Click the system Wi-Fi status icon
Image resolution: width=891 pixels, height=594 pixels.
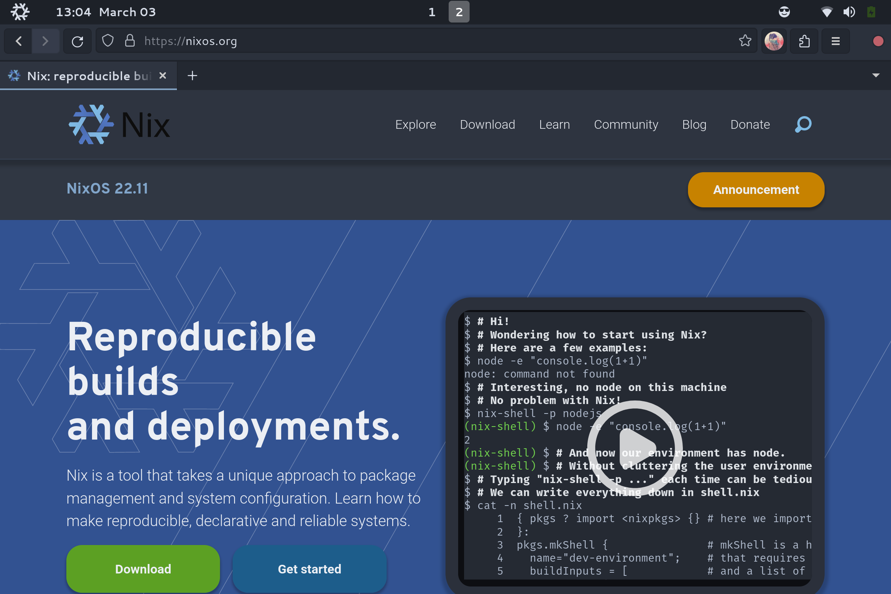[x=825, y=11]
